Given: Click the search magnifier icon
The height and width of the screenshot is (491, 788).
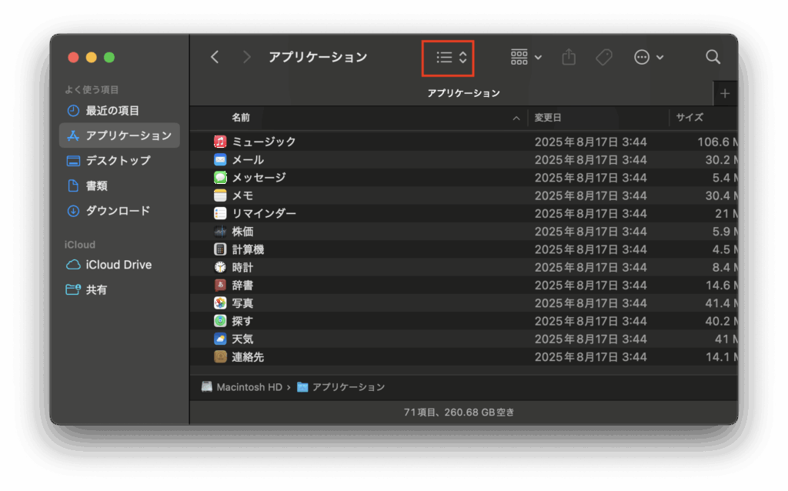Looking at the screenshot, I should (x=713, y=57).
